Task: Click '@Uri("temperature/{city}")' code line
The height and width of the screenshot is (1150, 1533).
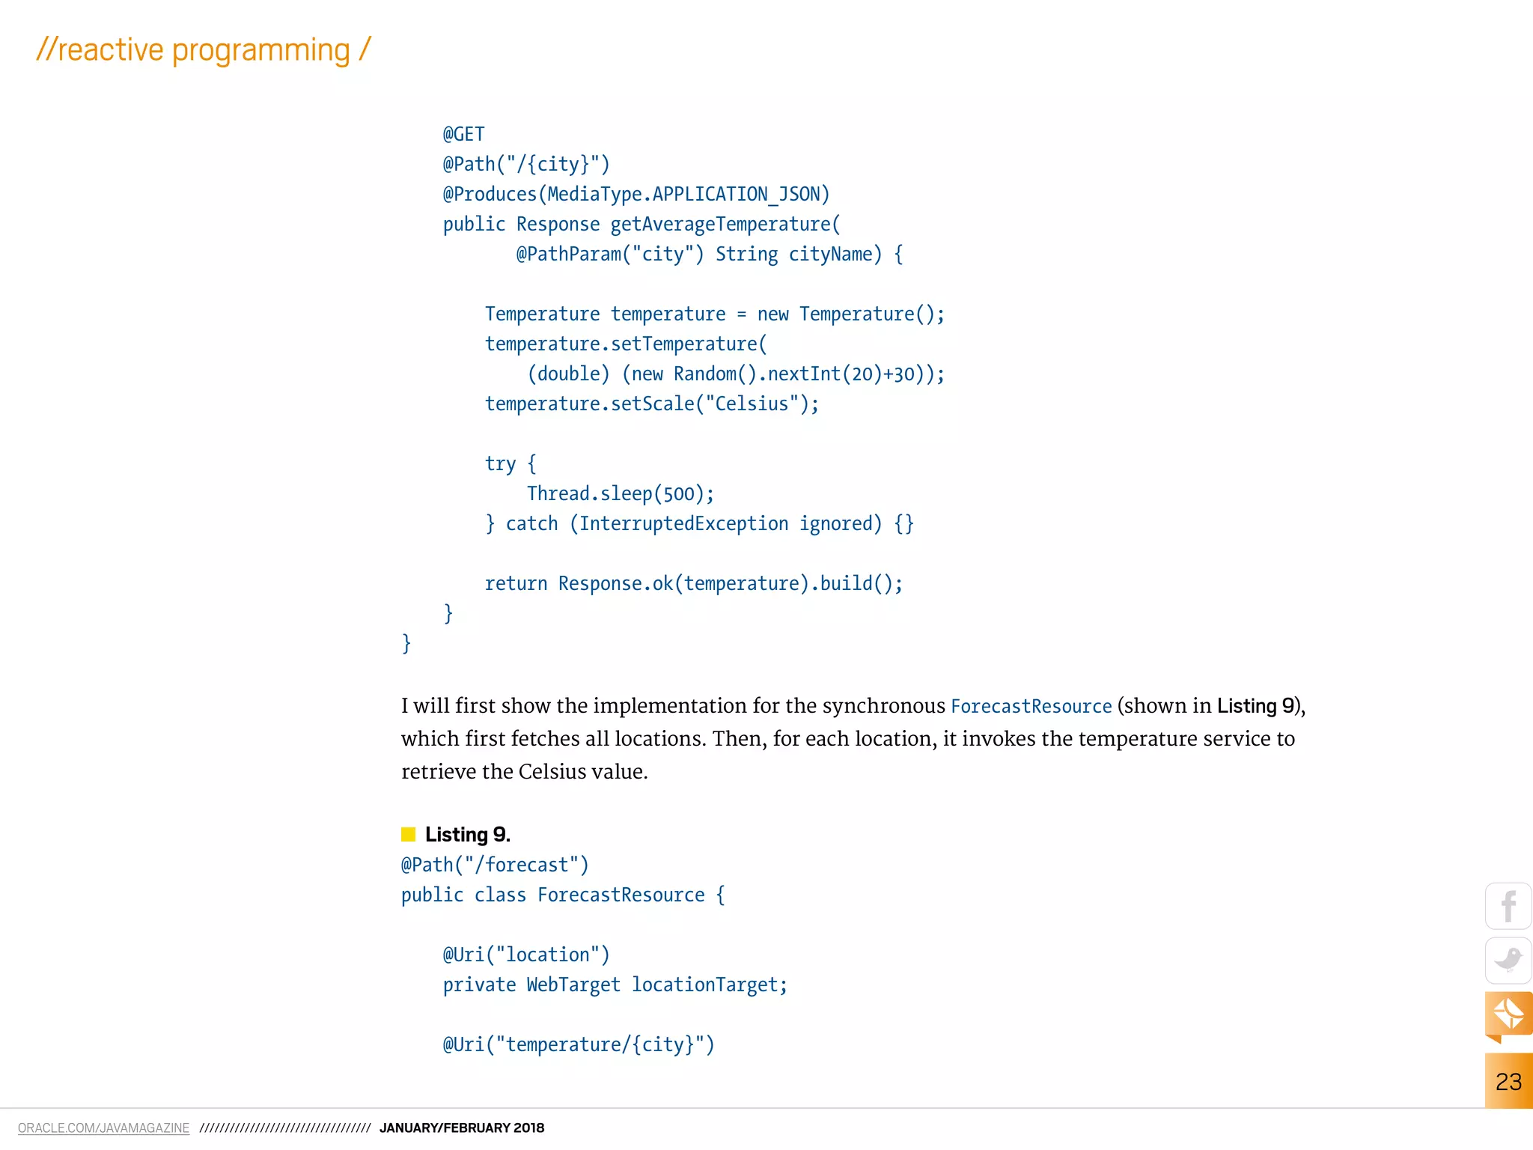Action: [579, 1045]
